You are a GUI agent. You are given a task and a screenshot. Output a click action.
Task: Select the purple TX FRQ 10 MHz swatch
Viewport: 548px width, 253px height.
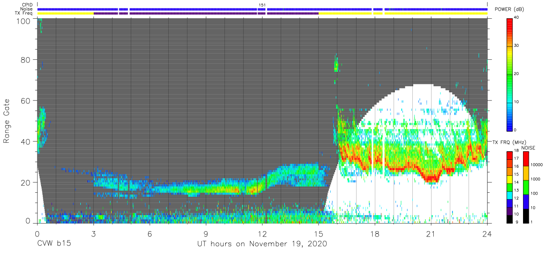point(510,211)
